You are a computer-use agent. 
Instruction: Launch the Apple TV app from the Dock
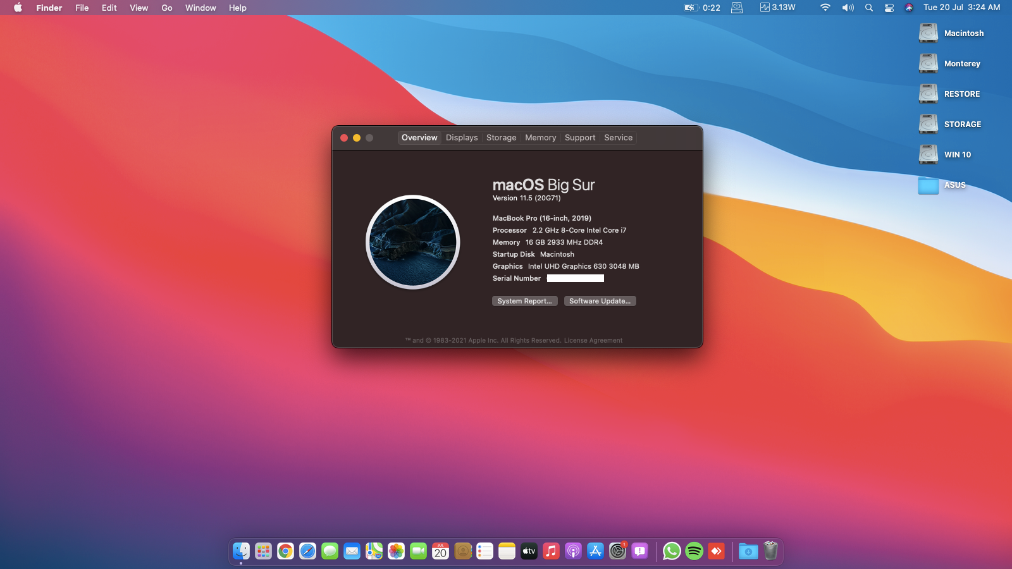tap(529, 551)
